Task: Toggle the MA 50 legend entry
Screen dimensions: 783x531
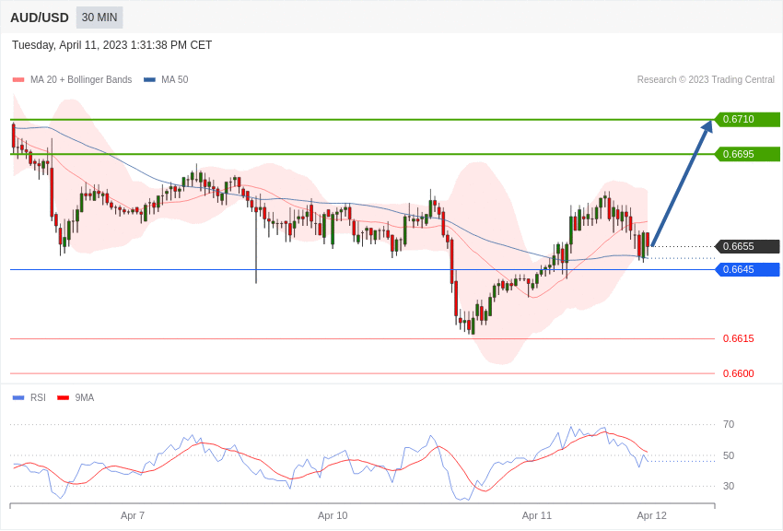Action: (166, 79)
